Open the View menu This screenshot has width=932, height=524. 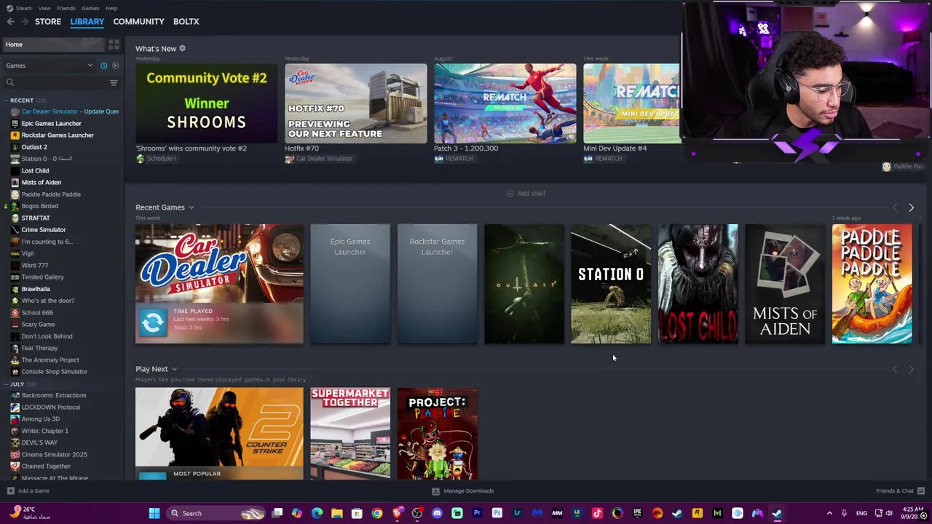(44, 8)
